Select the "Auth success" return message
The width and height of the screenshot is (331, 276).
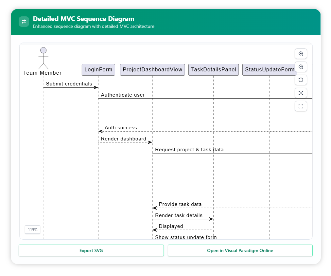pos(121,128)
